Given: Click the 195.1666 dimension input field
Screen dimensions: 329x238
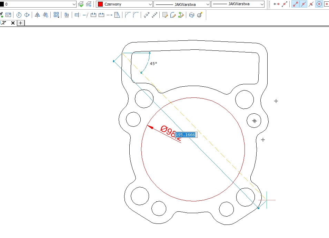Looking at the screenshot, I should (x=186, y=135).
